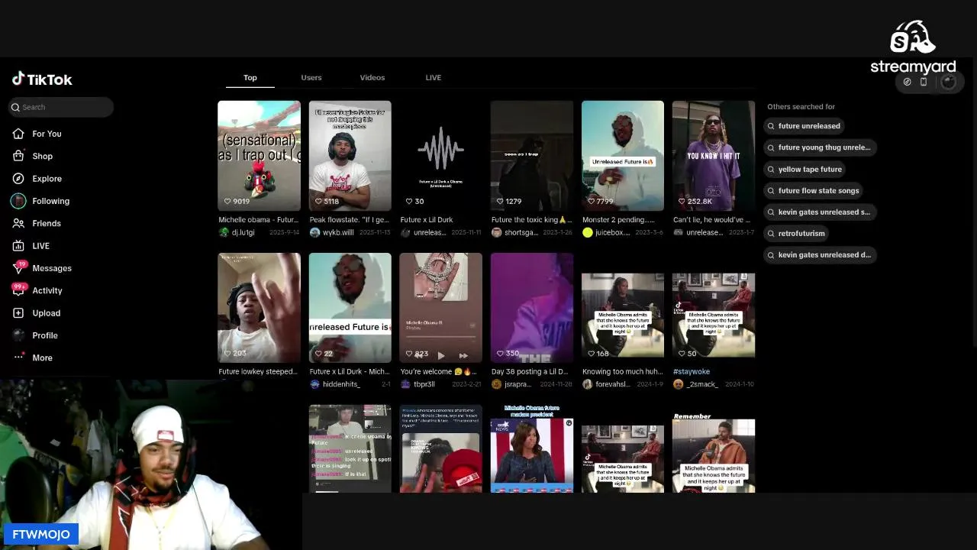Image resolution: width=977 pixels, height=550 pixels.
Task: Click title 'Future x Lil Durk - Mich...'
Action: tap(350, 372)
